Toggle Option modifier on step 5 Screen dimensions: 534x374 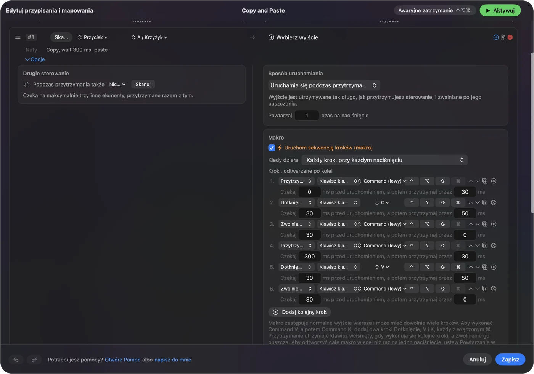(x=427, y=267)
